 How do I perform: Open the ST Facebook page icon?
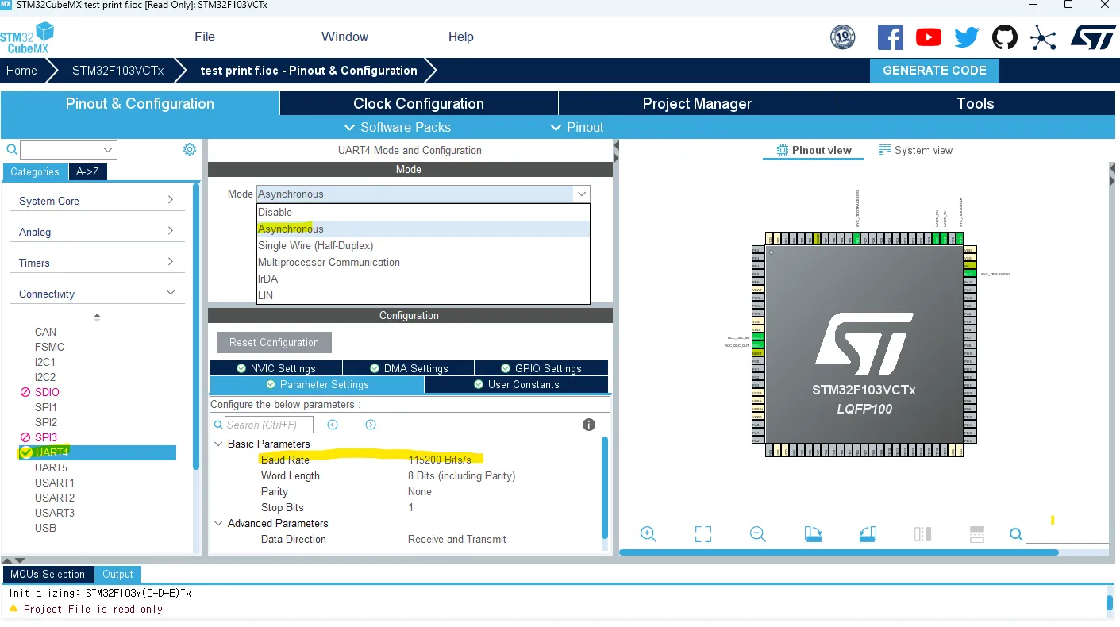pos(891,37)
